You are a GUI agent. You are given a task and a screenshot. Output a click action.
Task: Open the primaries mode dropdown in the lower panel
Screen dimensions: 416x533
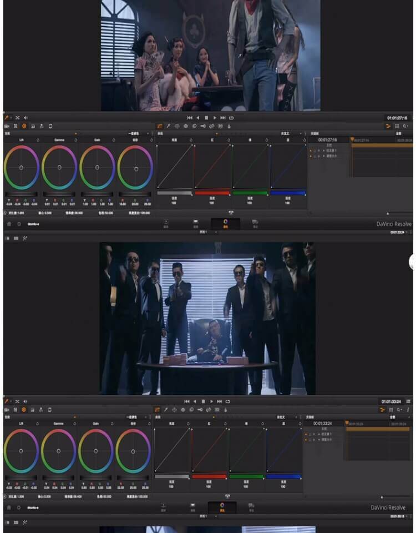tap(136, 417)
